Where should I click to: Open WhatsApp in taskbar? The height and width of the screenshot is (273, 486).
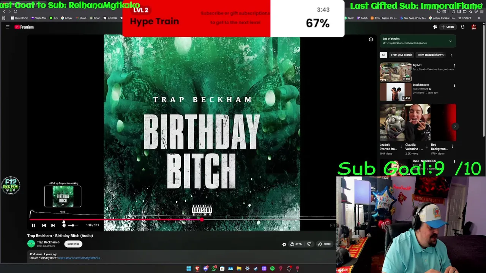click(214, 269)
